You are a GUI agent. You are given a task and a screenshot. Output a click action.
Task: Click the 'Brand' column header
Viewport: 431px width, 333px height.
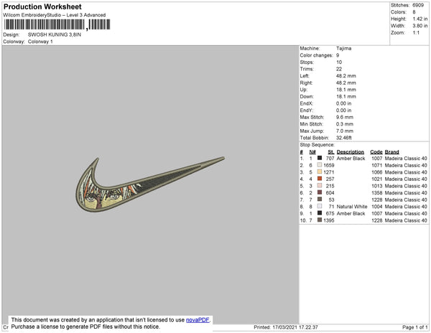coord(392,152)
